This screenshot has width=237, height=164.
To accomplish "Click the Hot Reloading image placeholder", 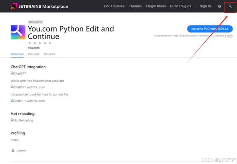I will click(22, 120).
